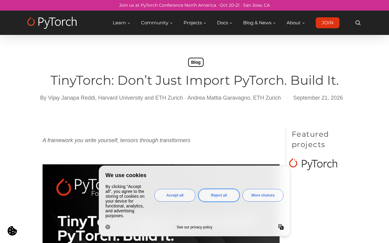Click the translate language icon in cookie dialog

point(281,227)
